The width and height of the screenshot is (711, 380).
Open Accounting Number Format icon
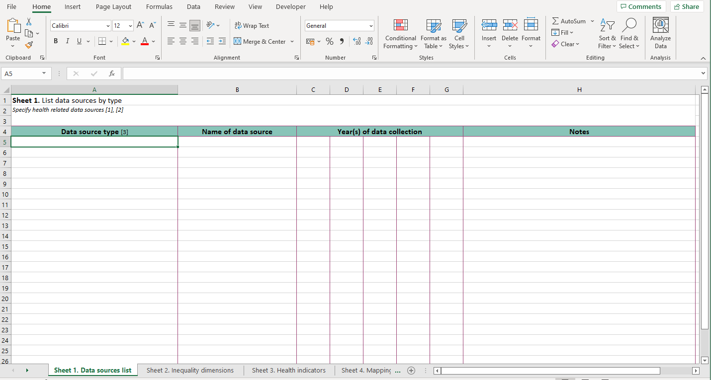pyautogui.click(x=310, y=41)
